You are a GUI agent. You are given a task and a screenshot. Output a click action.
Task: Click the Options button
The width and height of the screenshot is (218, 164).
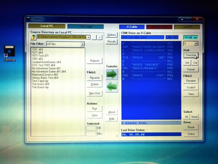click(x=112, y=35)
